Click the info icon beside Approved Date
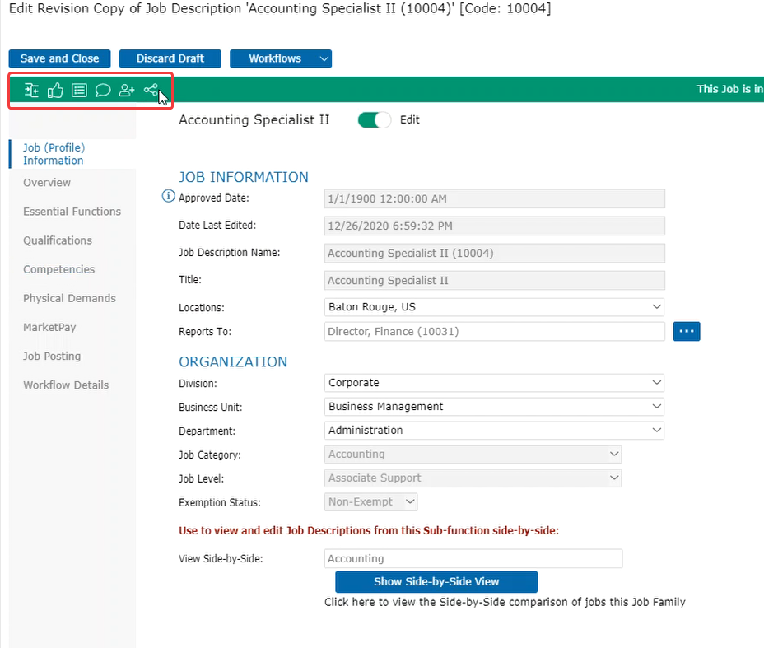 point(169,197)
